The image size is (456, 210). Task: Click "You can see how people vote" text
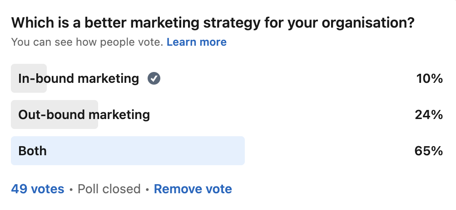pos(86,42)
